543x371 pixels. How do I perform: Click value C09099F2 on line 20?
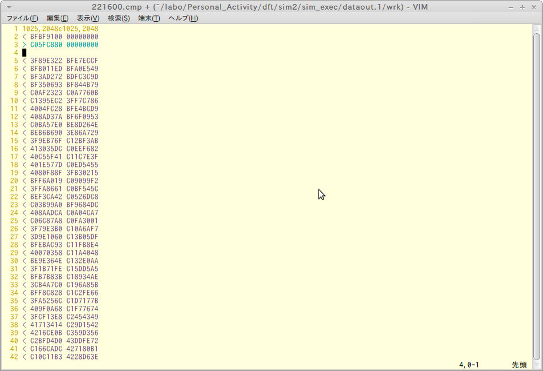point(82,181)
